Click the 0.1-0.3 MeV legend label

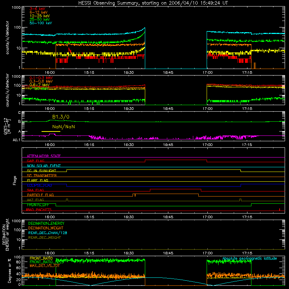41,78
